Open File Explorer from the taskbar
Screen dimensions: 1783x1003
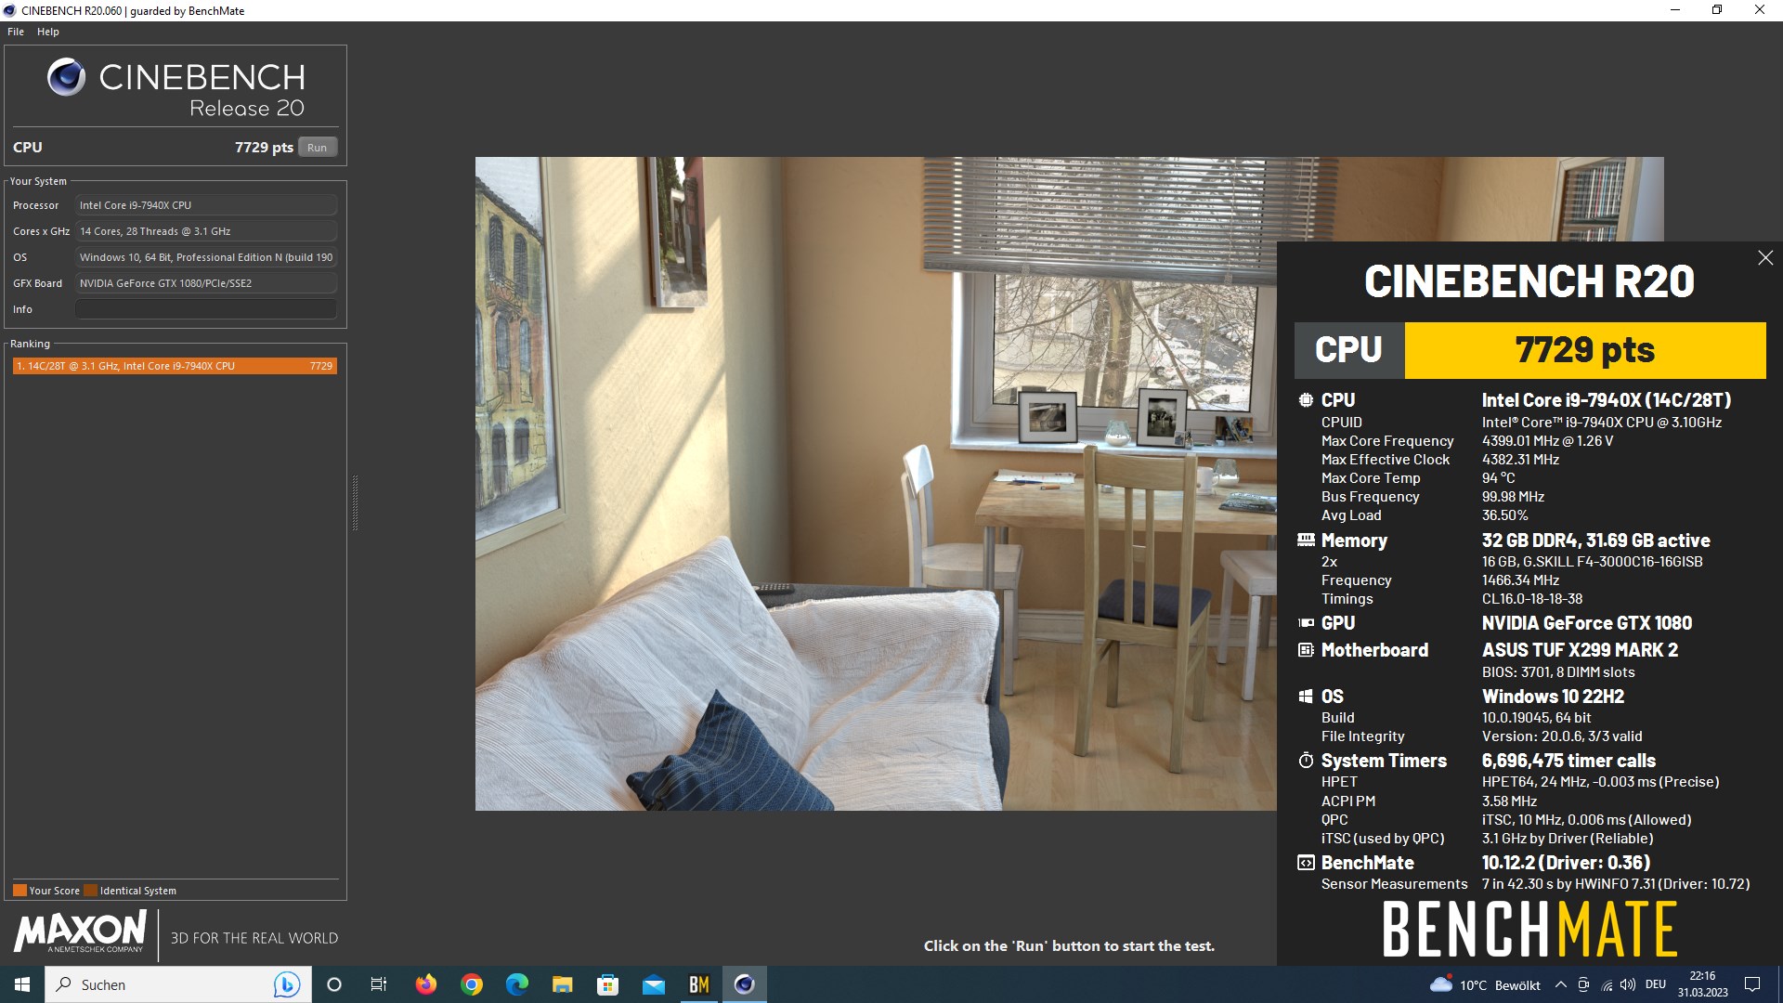[x=562, y=984]
